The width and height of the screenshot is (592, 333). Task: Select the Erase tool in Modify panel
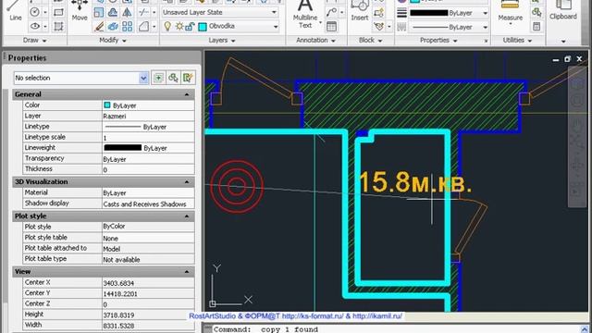(99, 27)
